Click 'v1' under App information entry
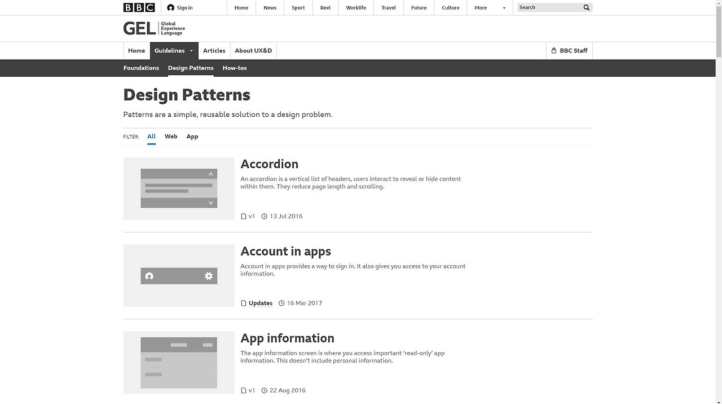722x404 pixels. click(x=252, y=390)
